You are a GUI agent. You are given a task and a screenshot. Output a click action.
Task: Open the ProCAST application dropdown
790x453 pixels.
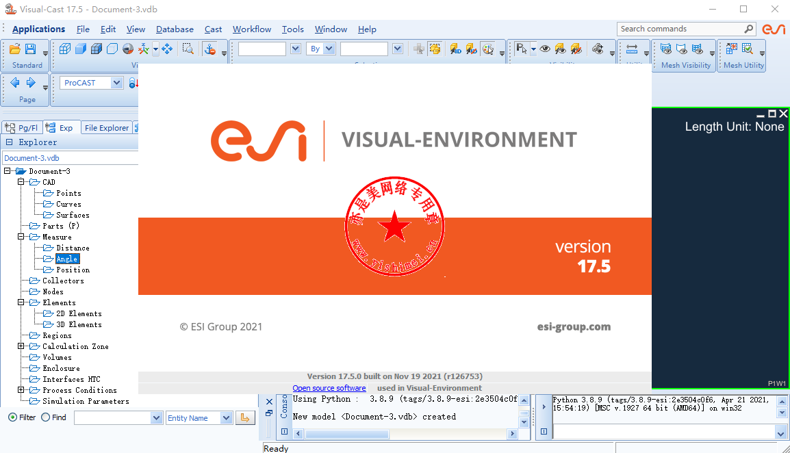(x=116, y=83)
